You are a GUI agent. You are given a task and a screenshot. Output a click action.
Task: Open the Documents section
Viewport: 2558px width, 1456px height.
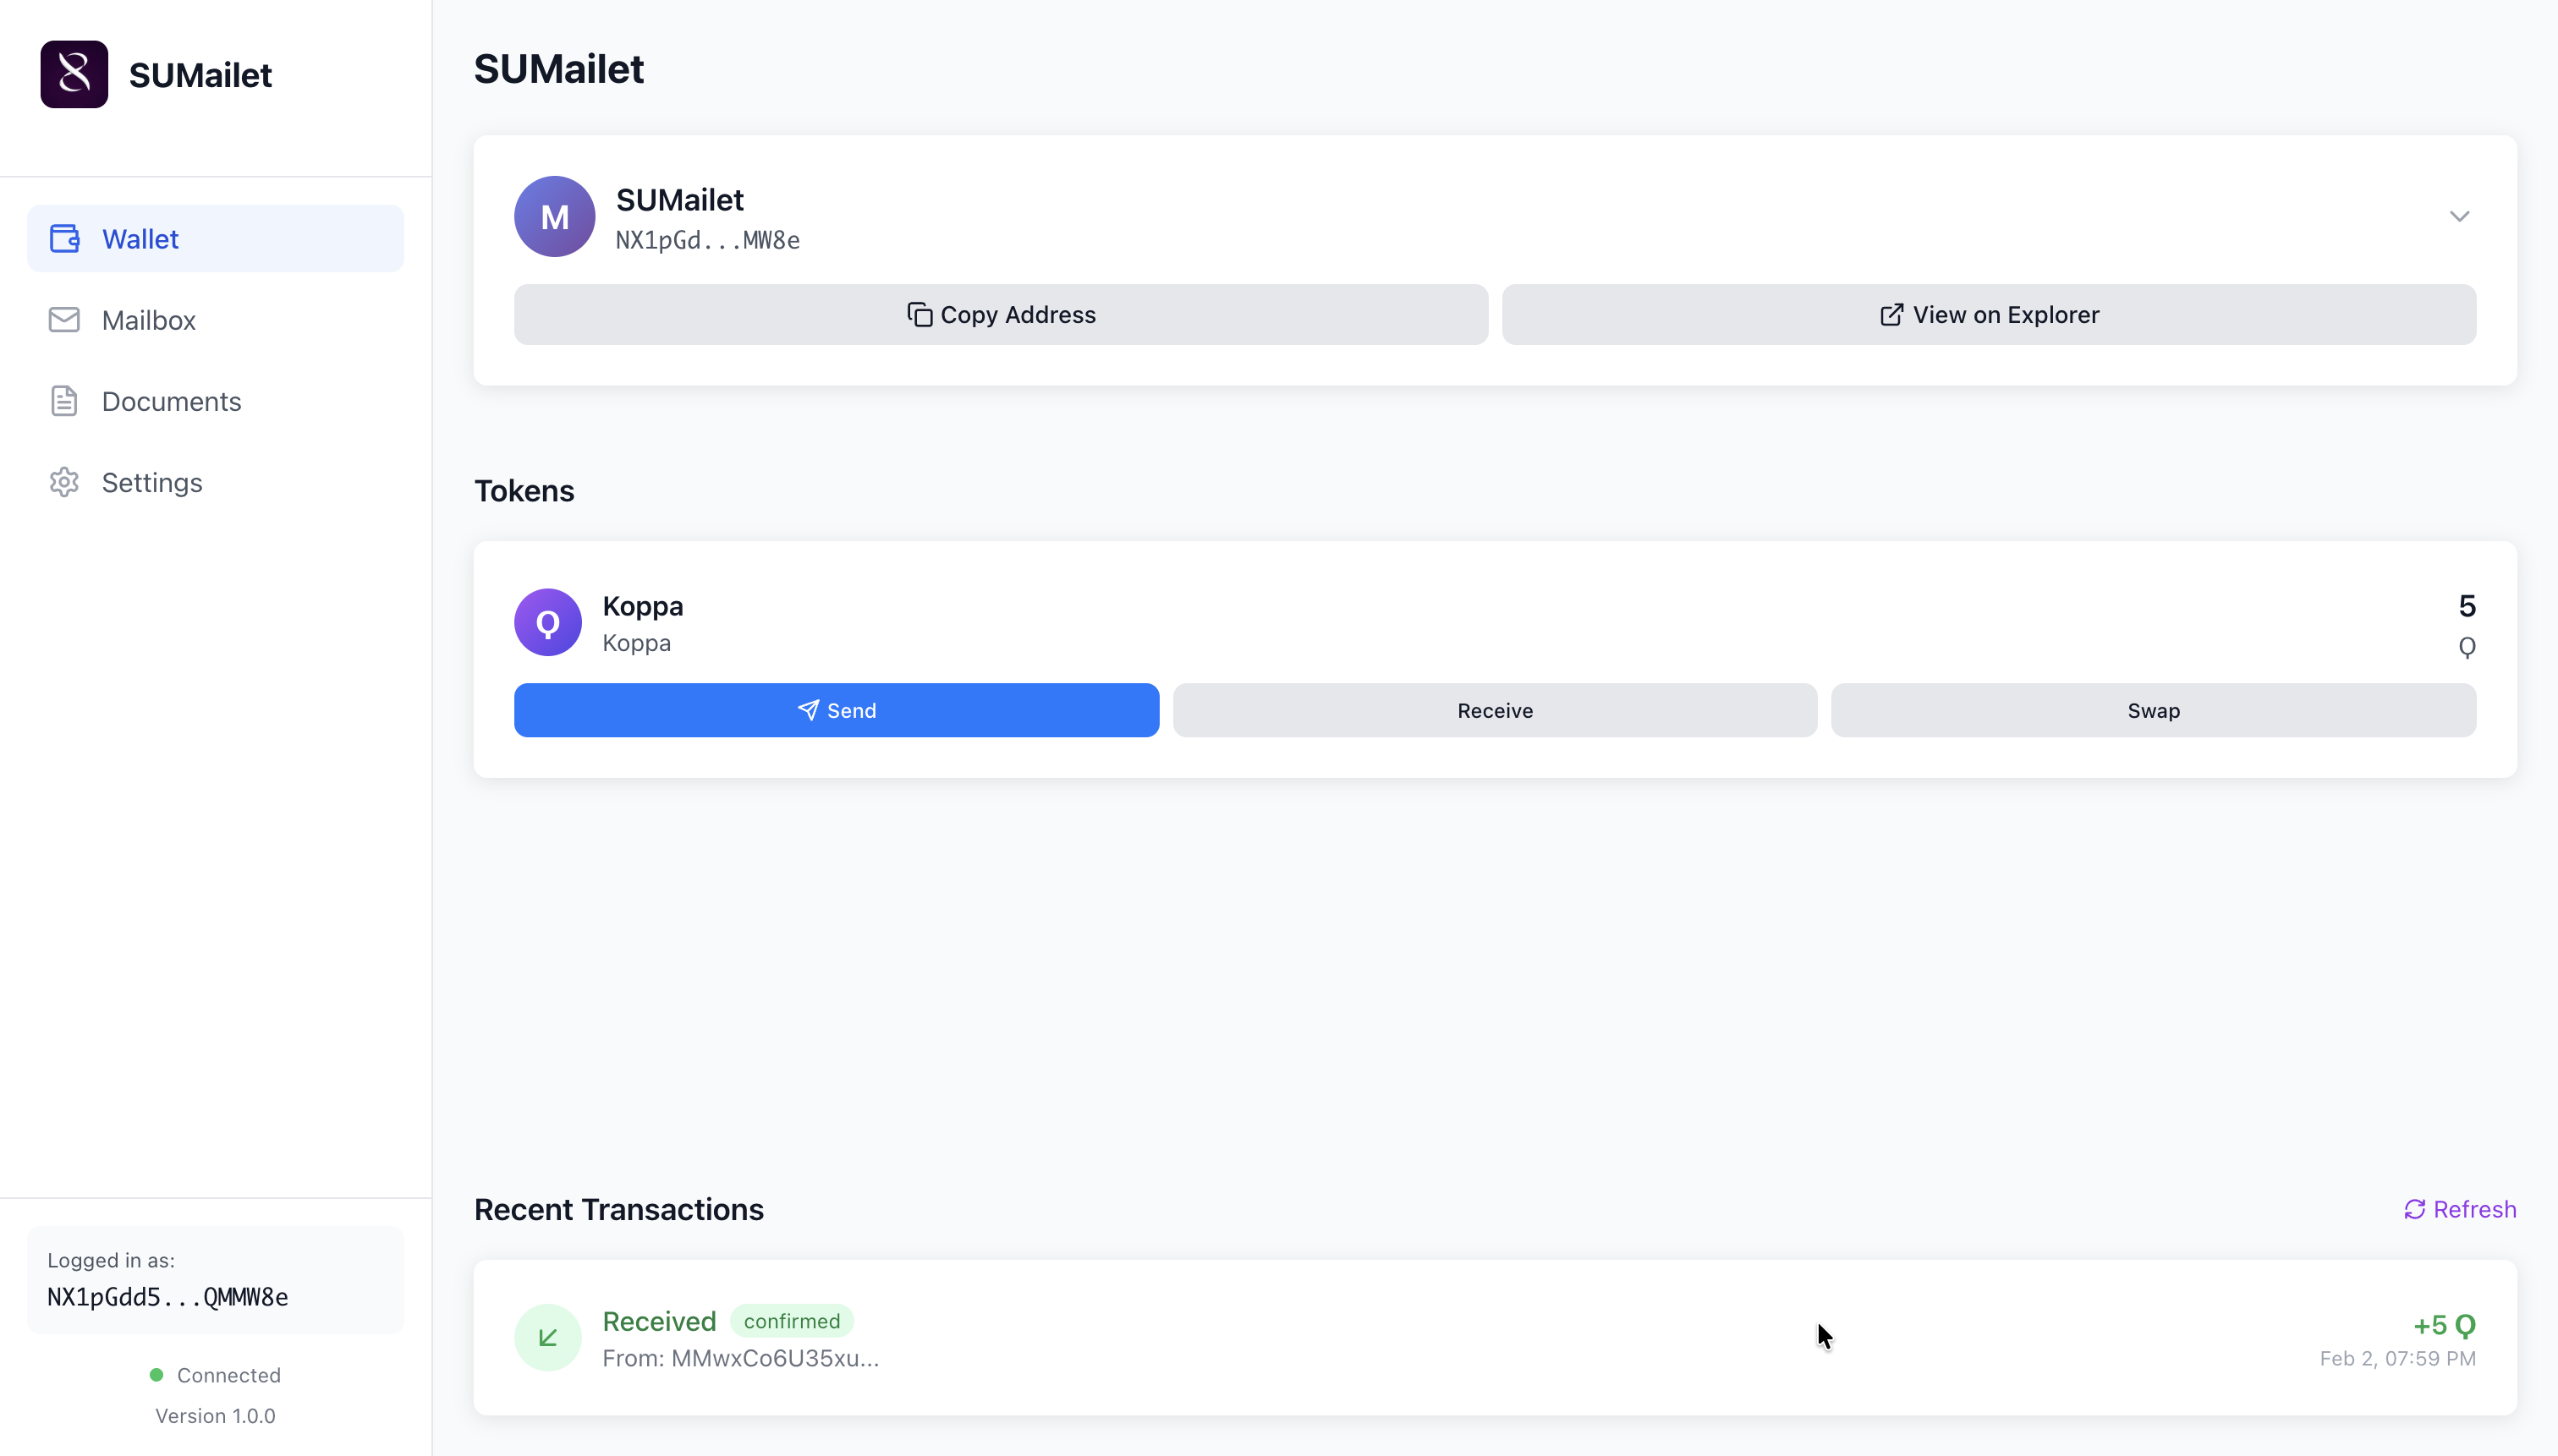coord(171,401)
